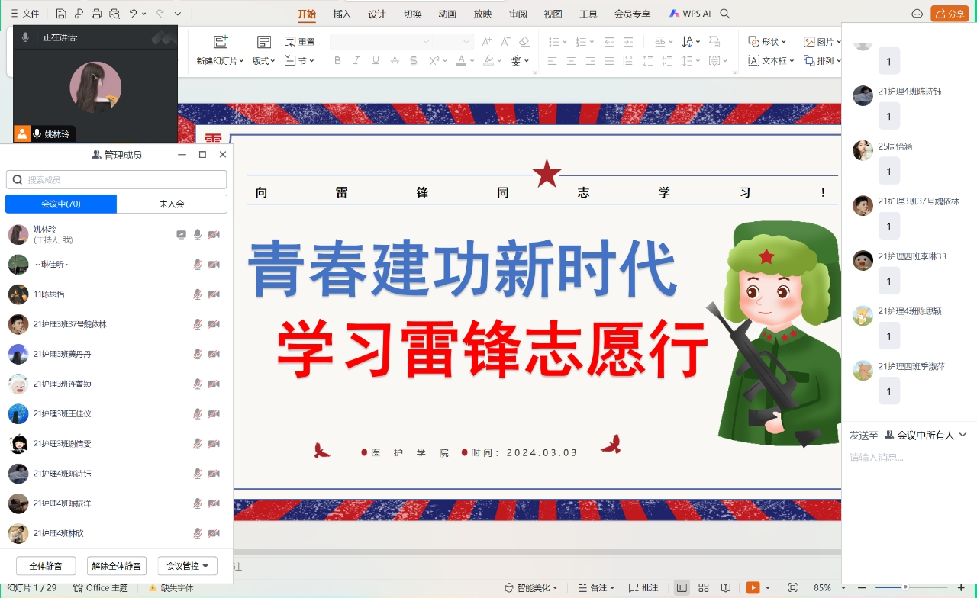Click the 解除全体静音 button
Screen dimensions: 977x598
tap(116, 566)
